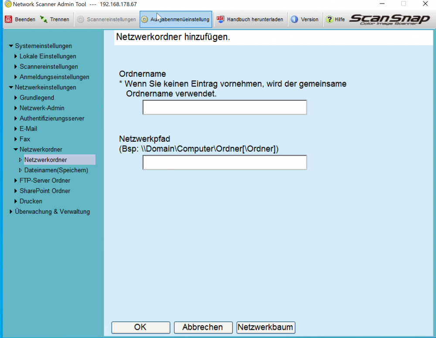The image size is (436, 338).
Task: Expand the Authentifizierungsserver arrow
Action: (16, 118)
